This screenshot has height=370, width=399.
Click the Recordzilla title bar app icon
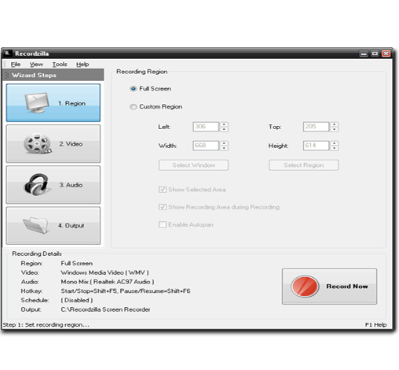pos(8,54)
